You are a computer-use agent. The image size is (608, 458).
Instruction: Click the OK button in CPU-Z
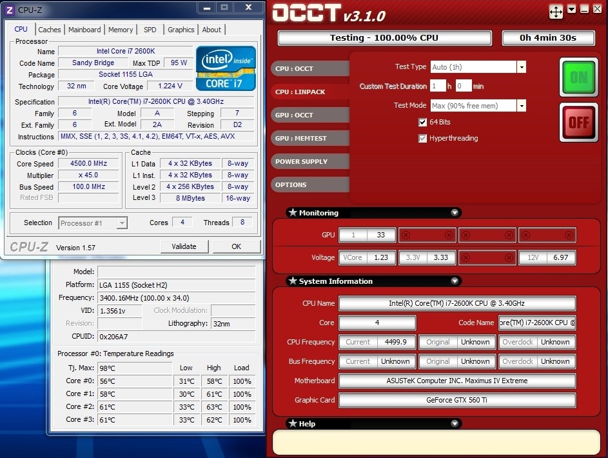point(236,246)
